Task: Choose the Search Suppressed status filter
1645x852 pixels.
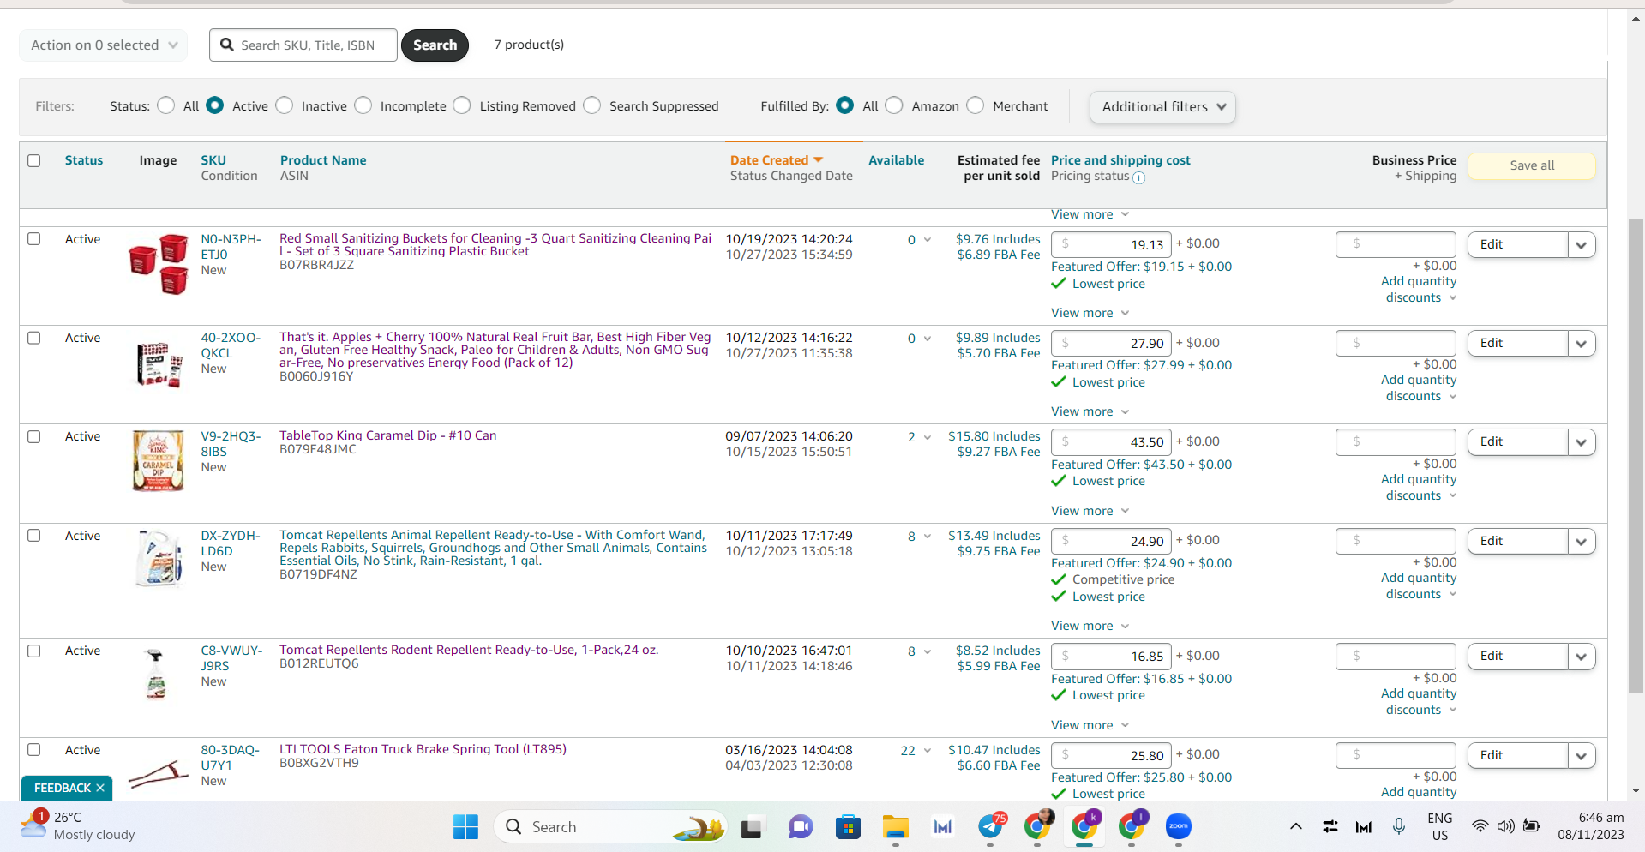Action: (x=592, y=105)
